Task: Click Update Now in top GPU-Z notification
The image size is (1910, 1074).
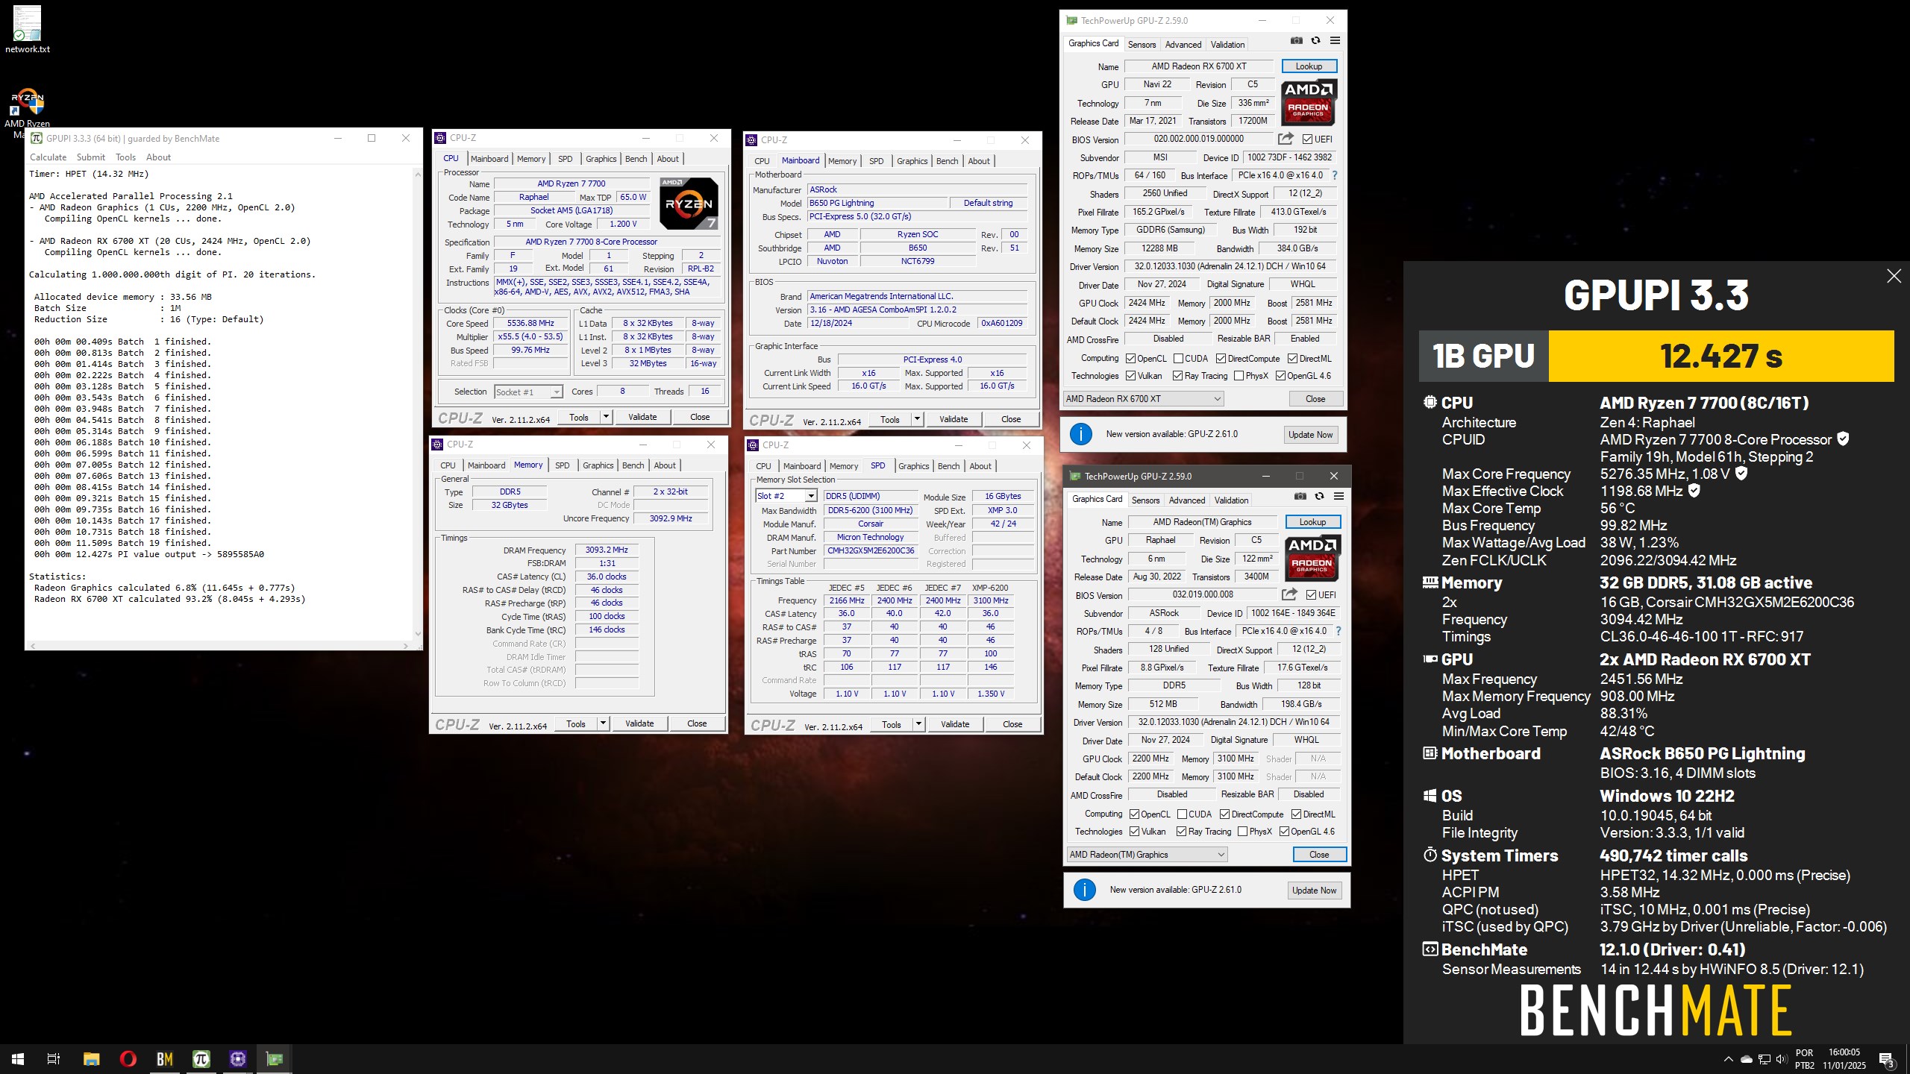Action: [x=1310, y=435]
